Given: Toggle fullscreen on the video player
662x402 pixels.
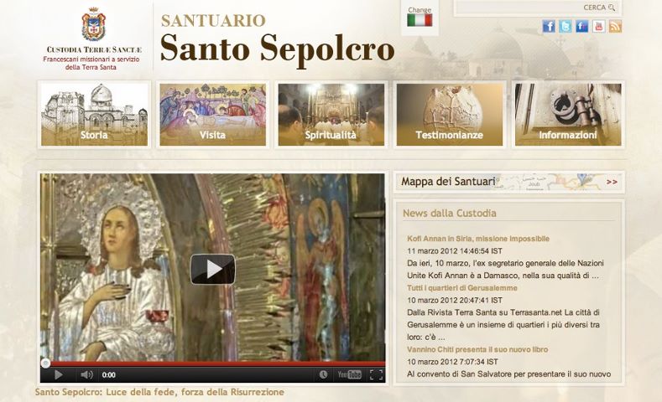Looking at the screenshot, I should [376, 374].
